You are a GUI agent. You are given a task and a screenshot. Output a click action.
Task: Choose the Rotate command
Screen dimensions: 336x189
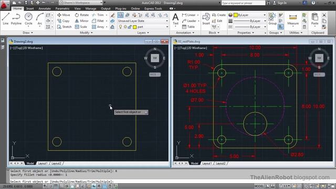pyautogui.click(x=82, y=15)
